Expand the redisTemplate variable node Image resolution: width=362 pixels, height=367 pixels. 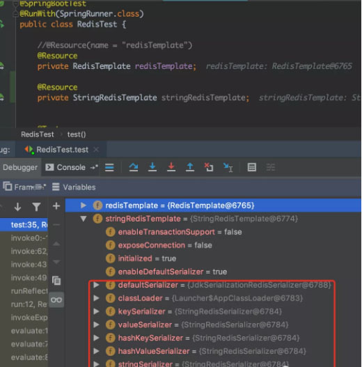pos(83,205)
